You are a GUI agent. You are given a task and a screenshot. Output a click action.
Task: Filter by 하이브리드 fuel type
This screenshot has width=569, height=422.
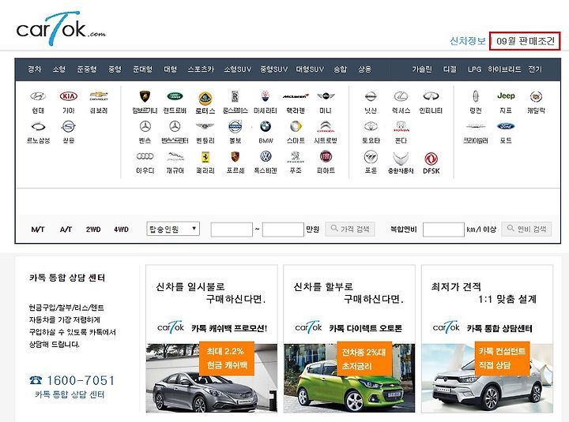click(x=504, y=69)
